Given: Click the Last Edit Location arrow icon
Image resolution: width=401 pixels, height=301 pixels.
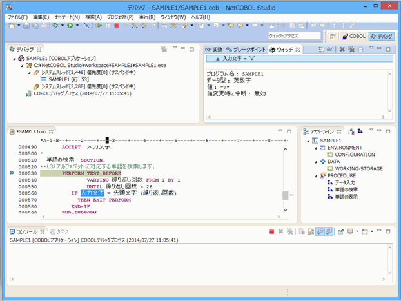Looking at the screenshot, I should click(x=231, y=26).
